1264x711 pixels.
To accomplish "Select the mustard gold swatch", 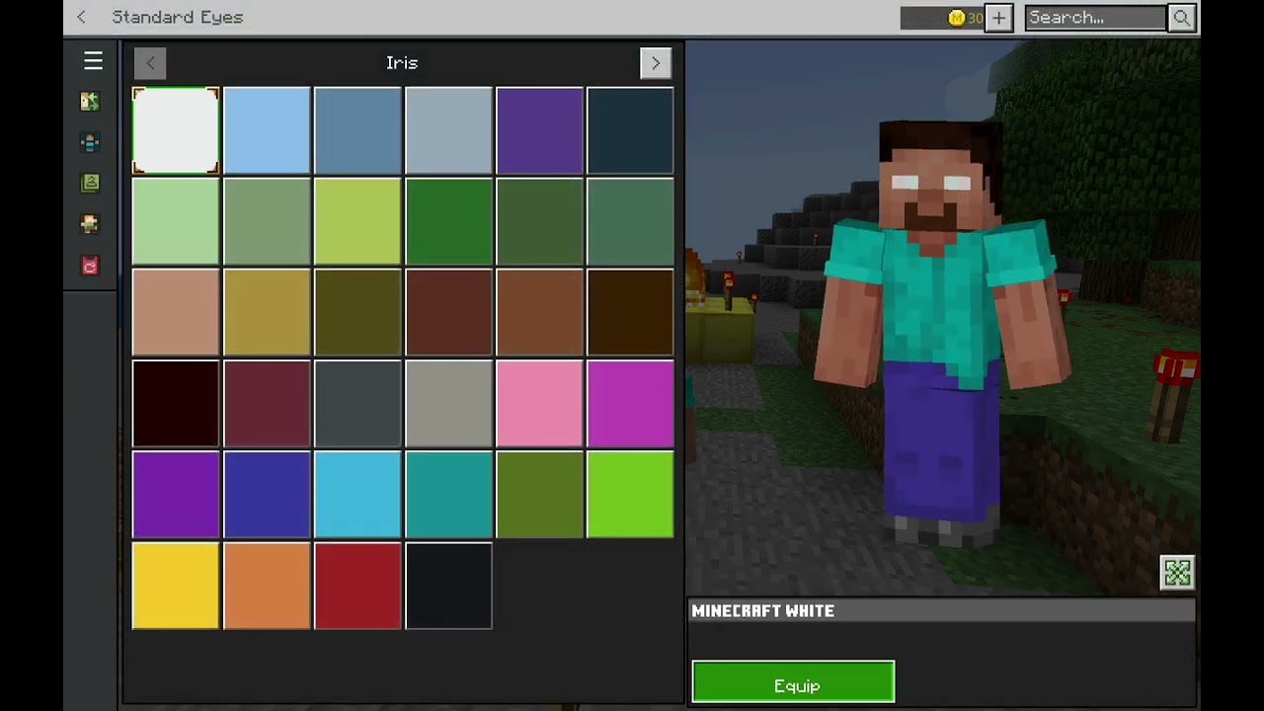I will [x=267, y=312].
